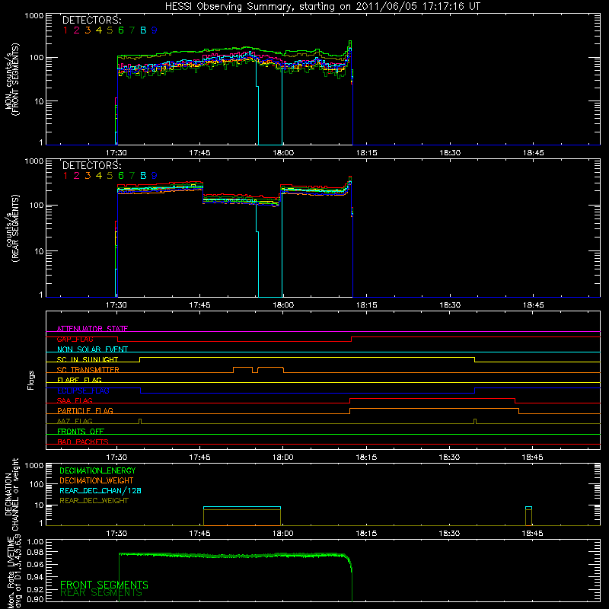Click the FRONTS_OFF flag label
609x609 pixels.
pyautogui.click(x=81, y=432)
